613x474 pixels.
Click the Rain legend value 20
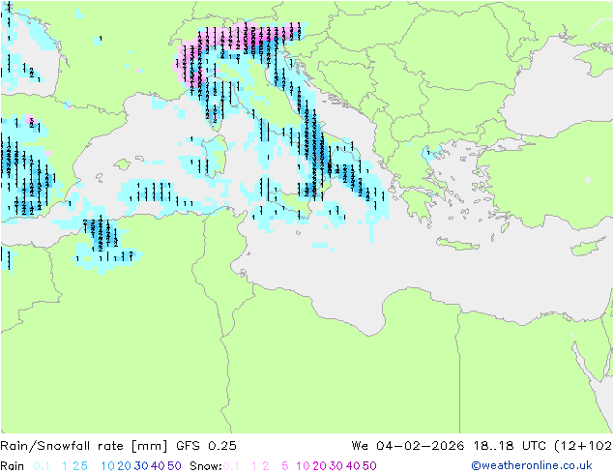125,466
